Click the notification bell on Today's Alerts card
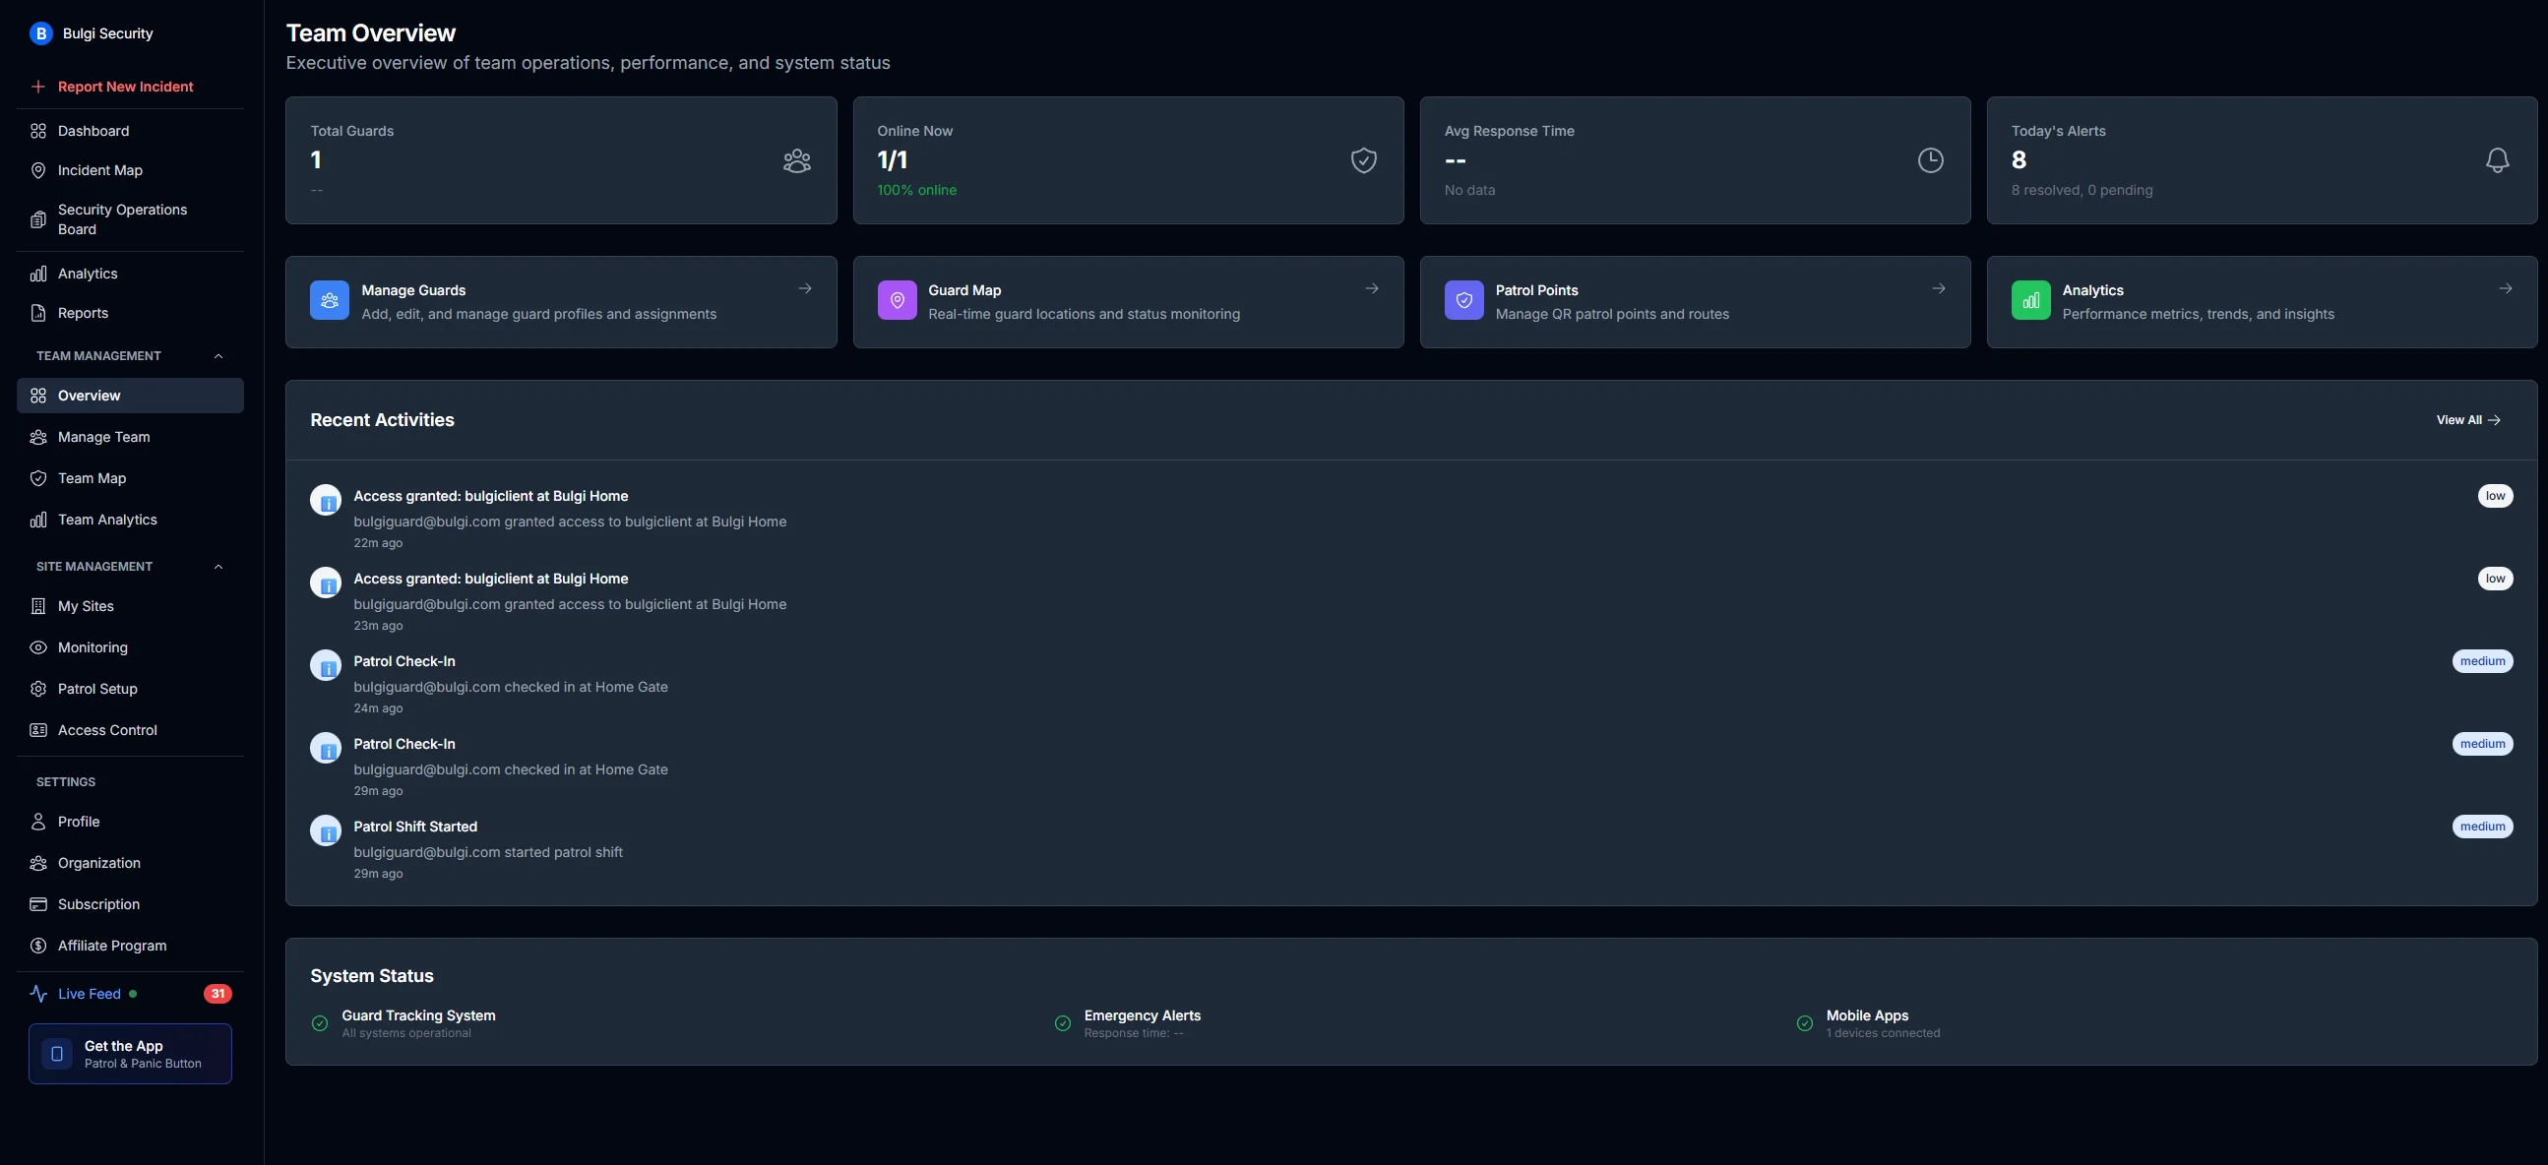2548x1165 pixels. tap(2498, 160)
